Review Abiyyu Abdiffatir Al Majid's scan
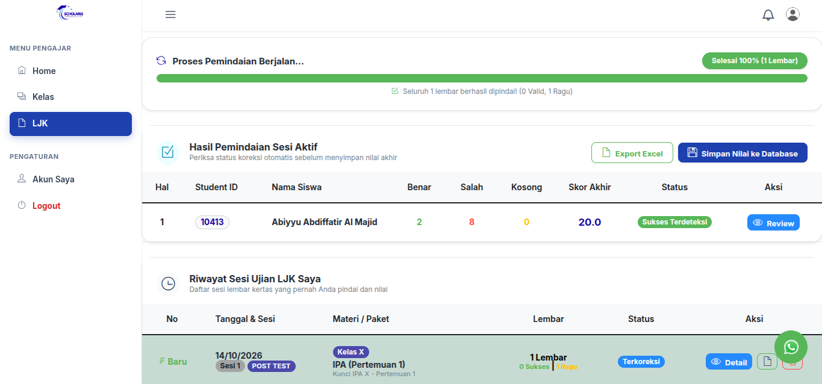 (773, 223)
